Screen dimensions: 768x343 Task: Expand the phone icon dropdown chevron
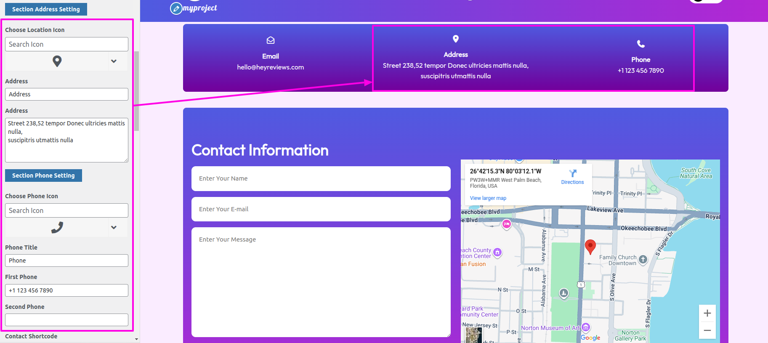(x=114, y=227)
